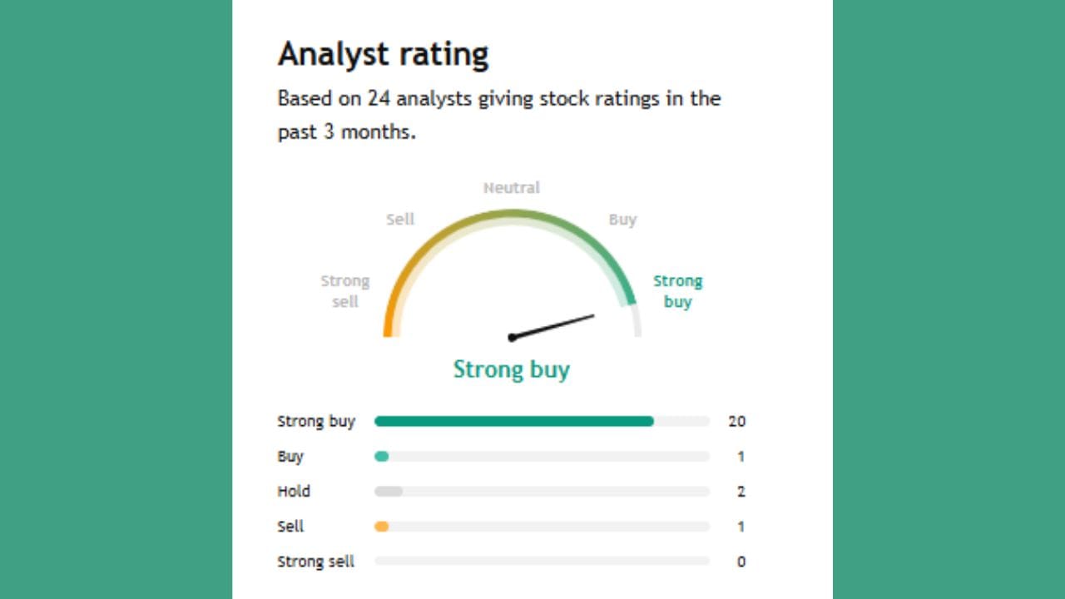Click the orange Sell row bar
The image size is (1065, 599).
click(382, 527)
